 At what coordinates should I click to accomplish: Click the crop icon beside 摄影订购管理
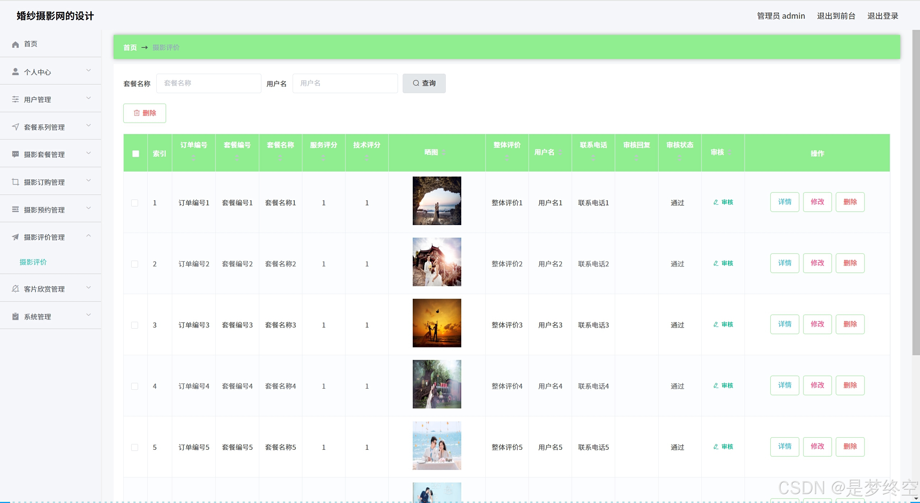pos(15,182)
